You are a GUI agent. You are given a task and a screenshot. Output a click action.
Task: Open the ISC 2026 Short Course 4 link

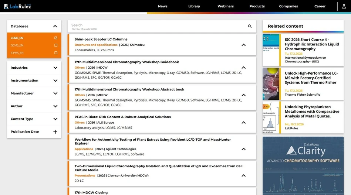click(311, 44)
